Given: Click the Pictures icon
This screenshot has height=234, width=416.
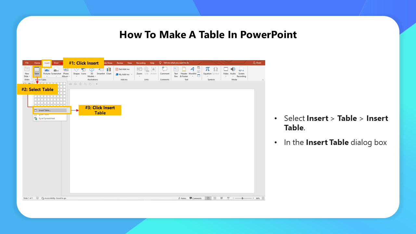Looking at the screenshot, I should (47, 70).
